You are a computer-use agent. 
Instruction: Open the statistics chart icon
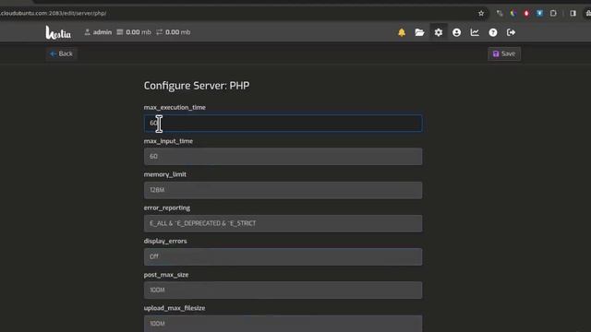[475, 32]
